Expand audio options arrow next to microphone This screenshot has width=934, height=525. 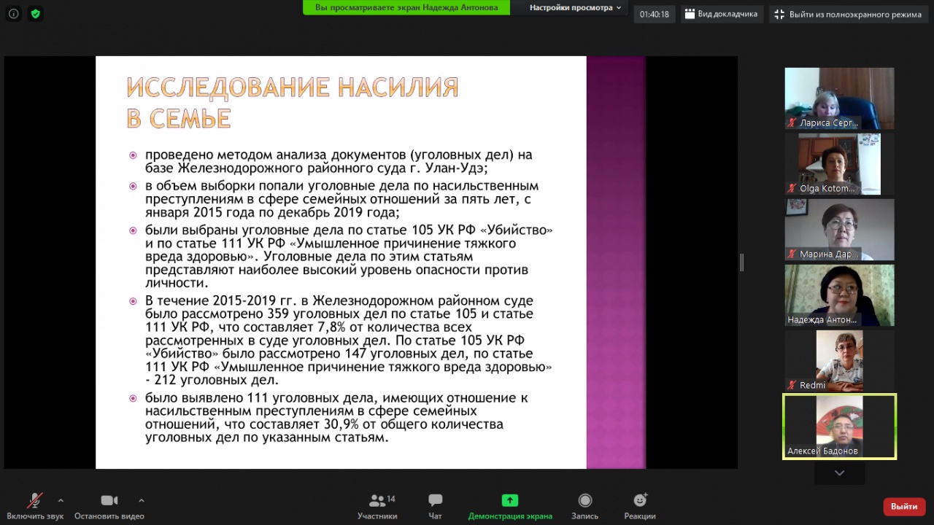click(x=61, y=500)
